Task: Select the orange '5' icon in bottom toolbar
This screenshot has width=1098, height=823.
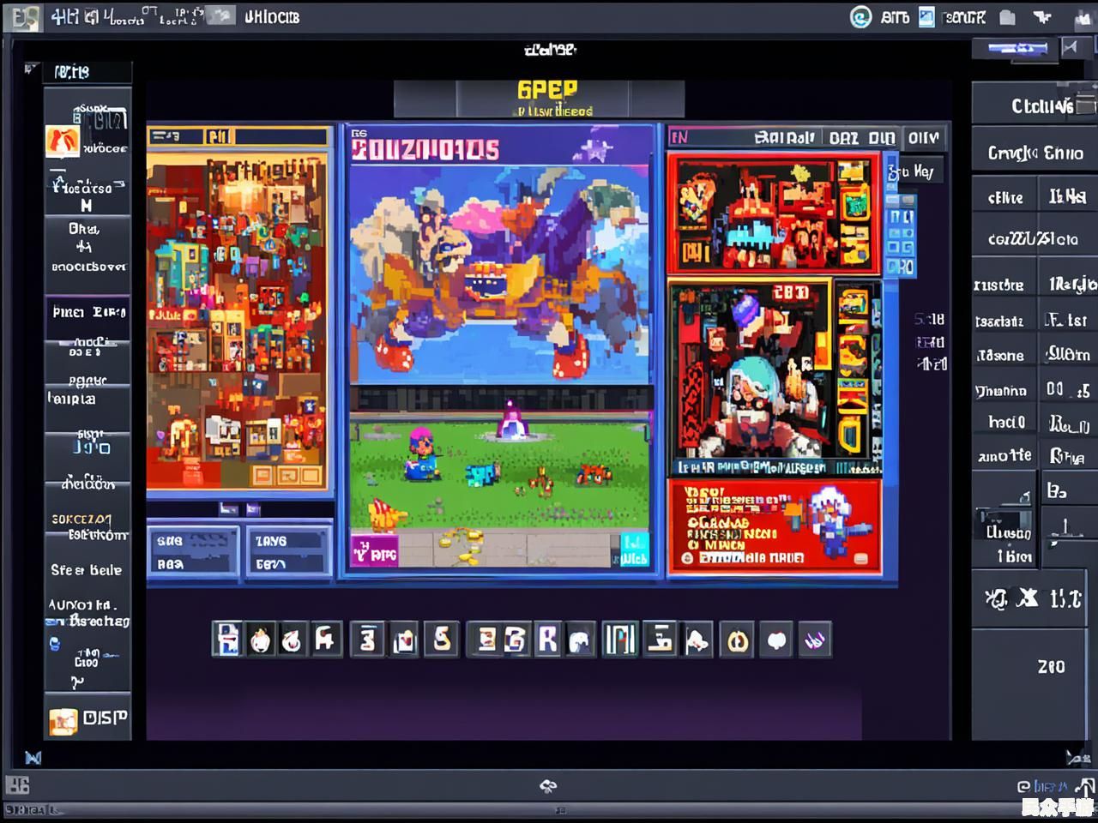Action: (442, 640)
